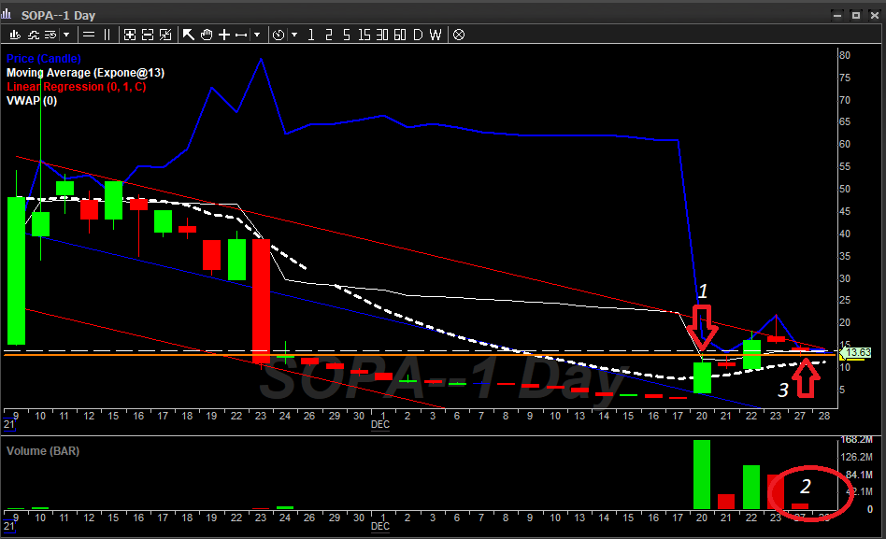Set chart to 15 minute interval
Viewport: 886px width, 539px height.
click(x=364, y=35)
